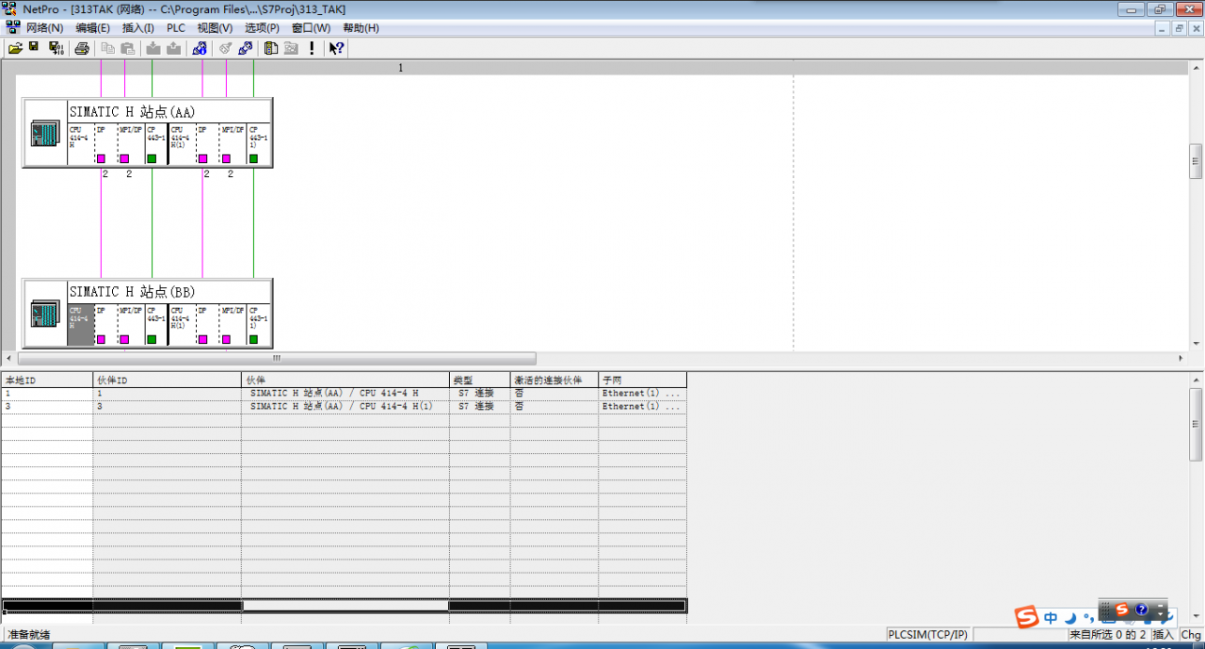
Task: Click the catalog icon in the toolbar
Action: [271, 48]
